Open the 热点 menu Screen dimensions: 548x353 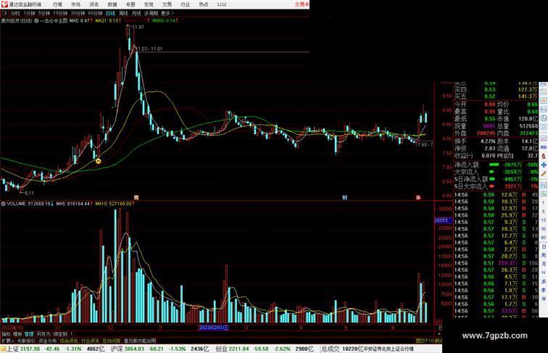pos(204,4)
